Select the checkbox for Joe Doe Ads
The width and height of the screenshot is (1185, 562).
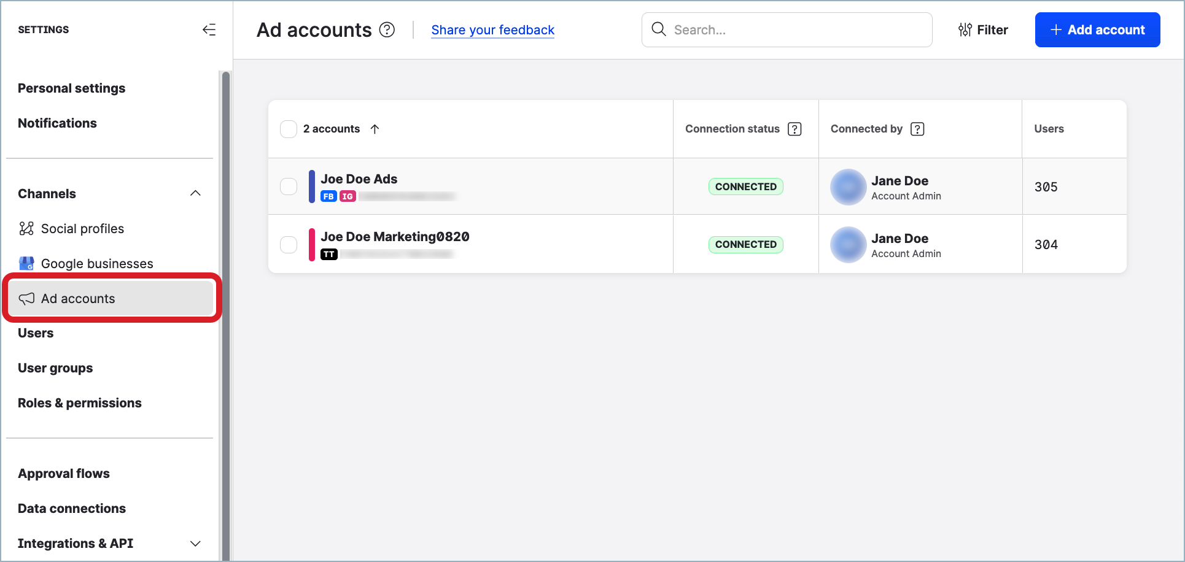tap(289, 187)
